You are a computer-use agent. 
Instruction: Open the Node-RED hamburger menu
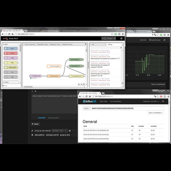[121, 38]
